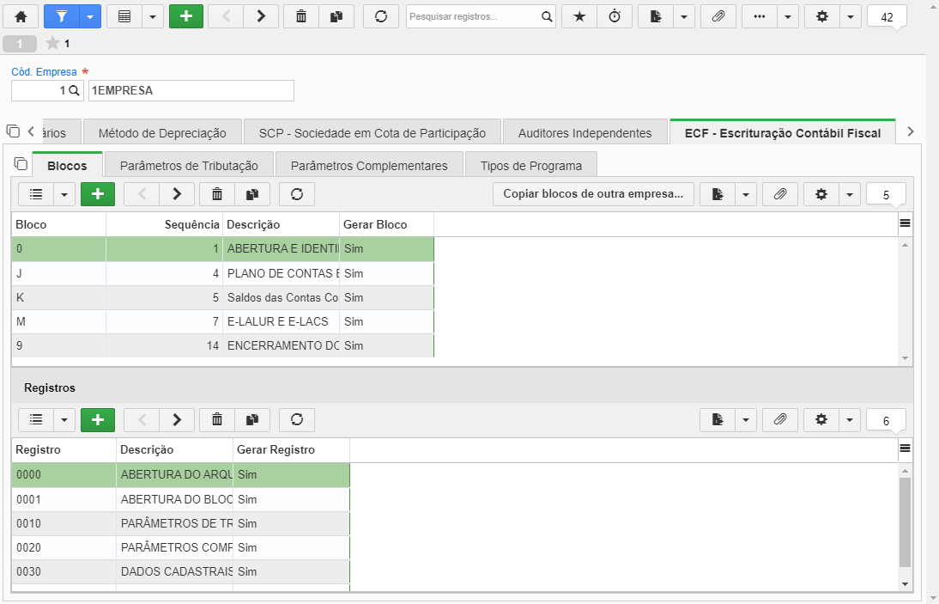
Task: Go to the home screen icon
Action: point(21,17)
